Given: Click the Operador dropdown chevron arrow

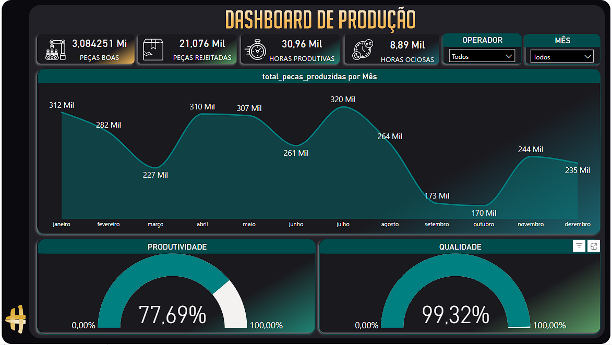Looking at the screenshot, I should tap(509, 56).
